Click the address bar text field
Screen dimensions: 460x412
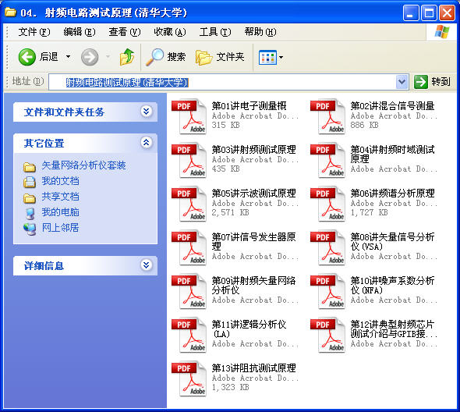[x=222, y=82]
